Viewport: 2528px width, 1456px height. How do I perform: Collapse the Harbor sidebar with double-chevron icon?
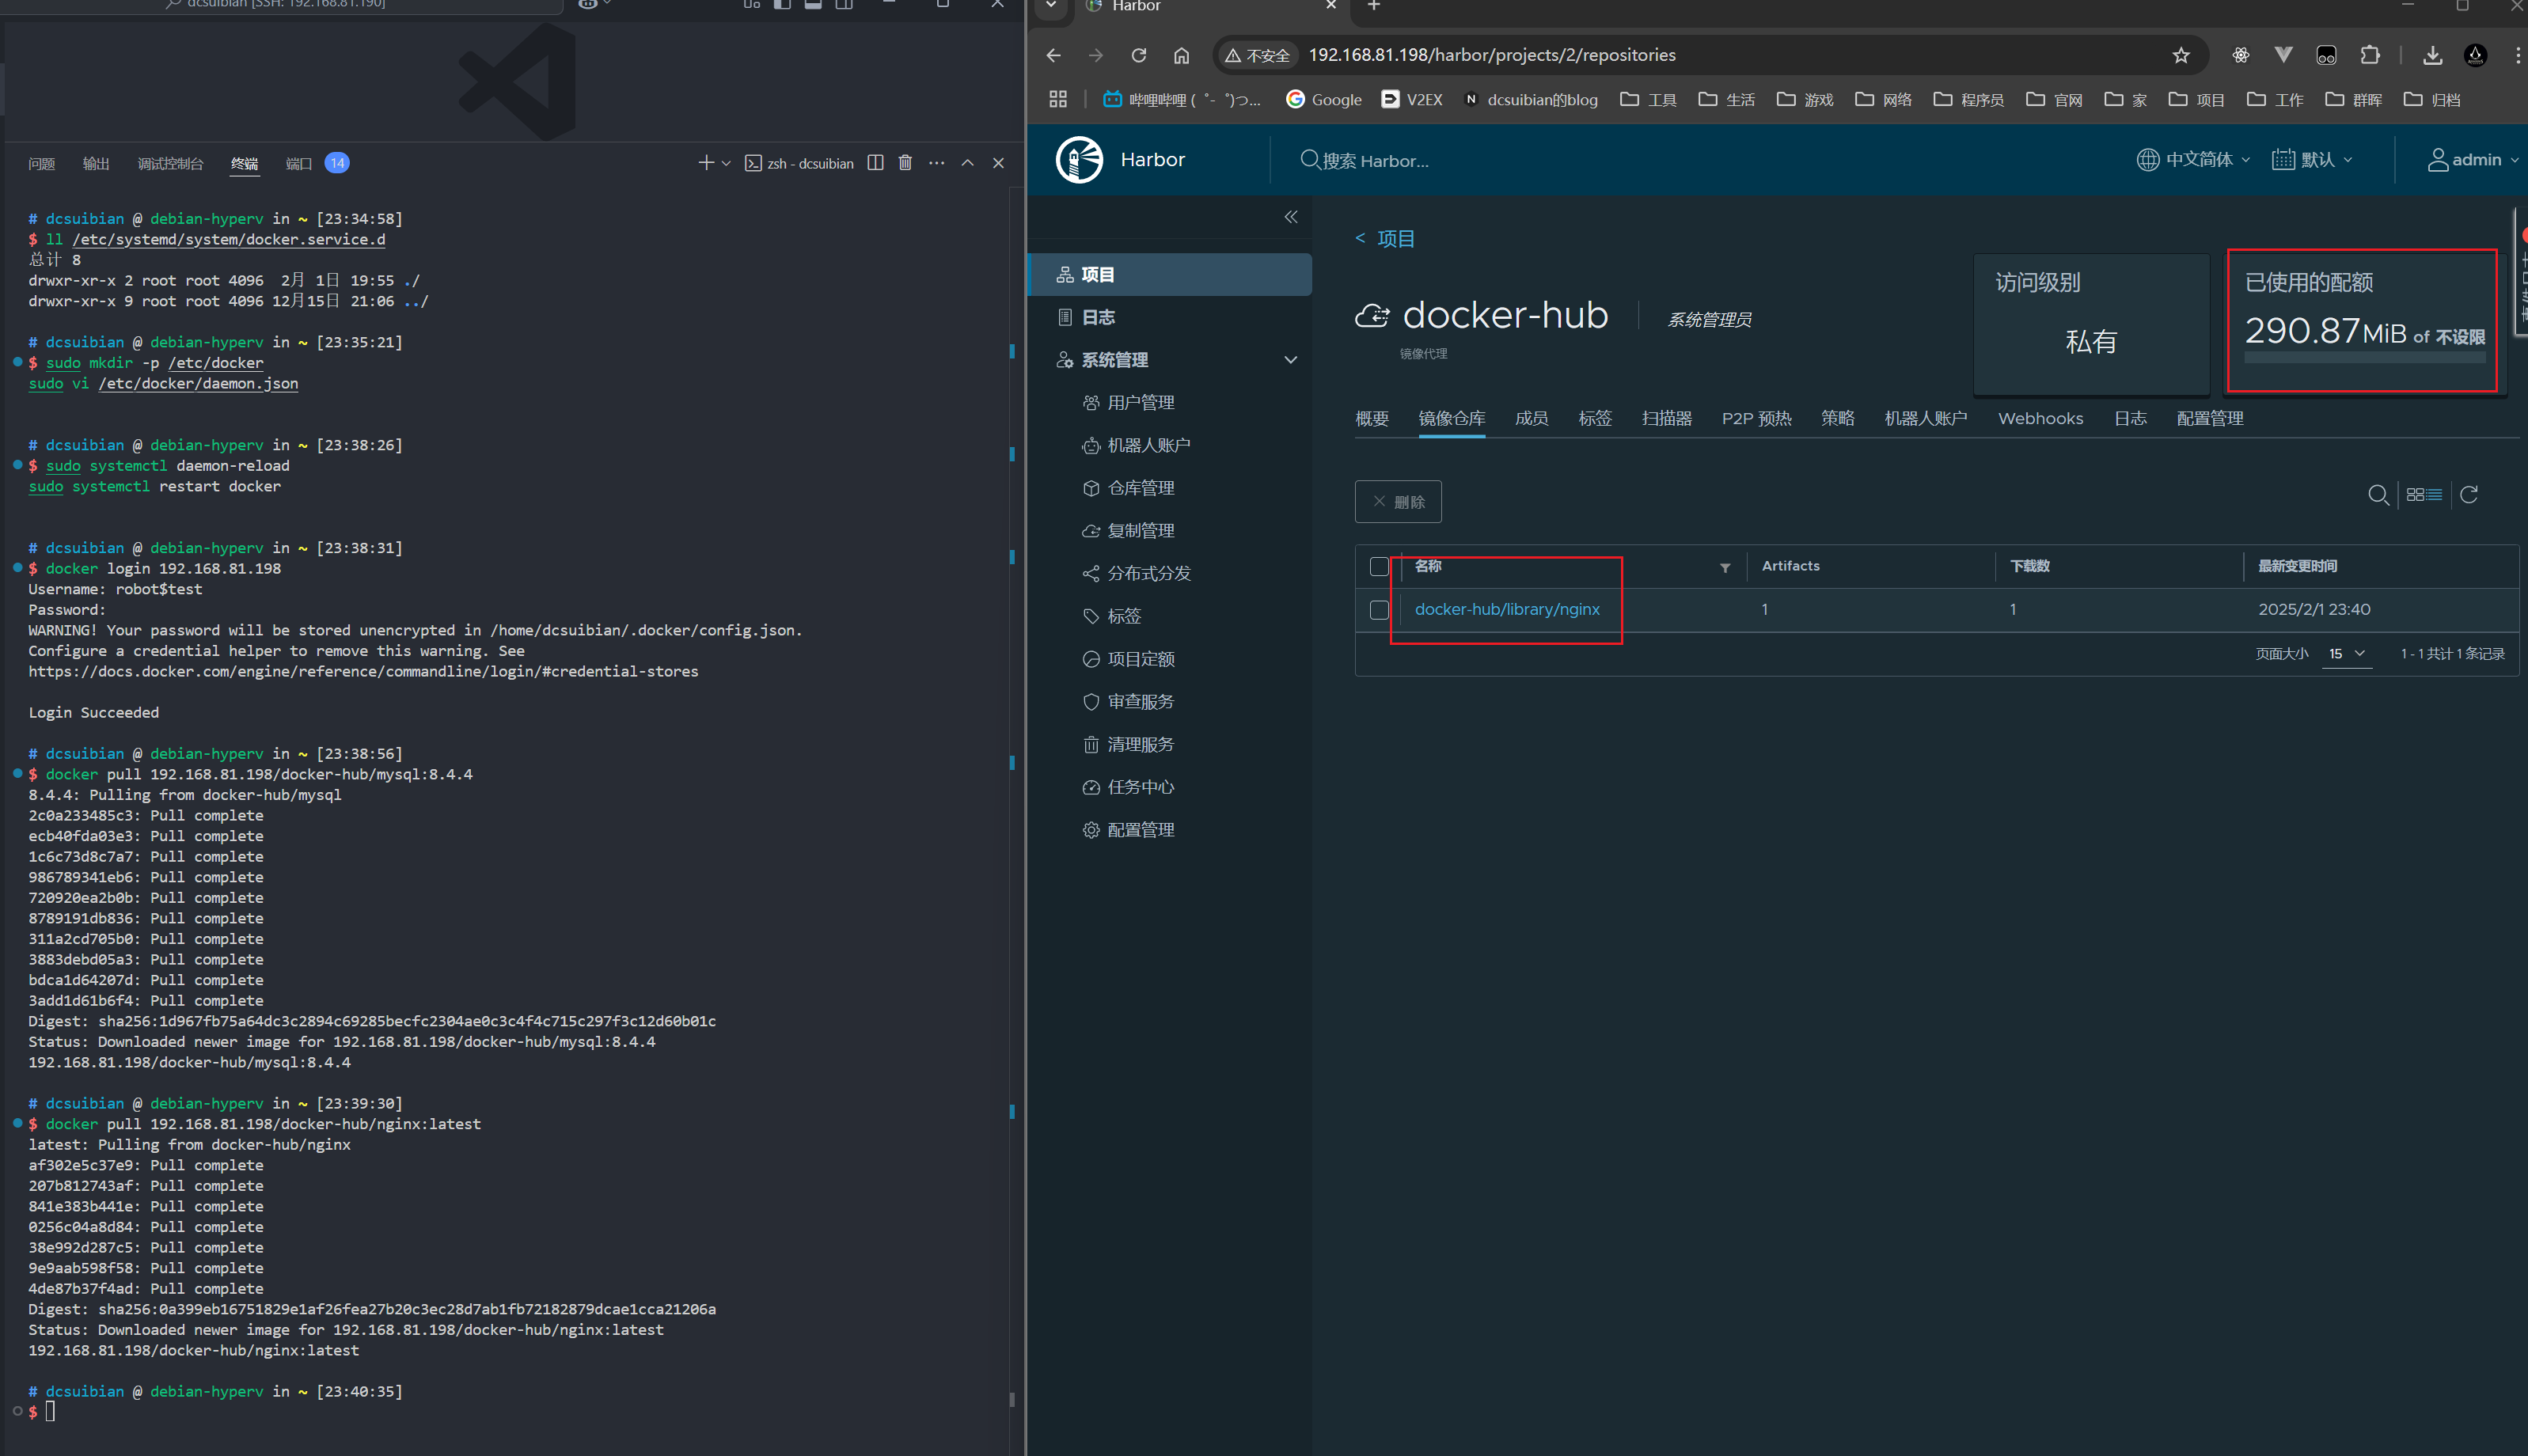pyautogui.click(x=1291, y=217)
